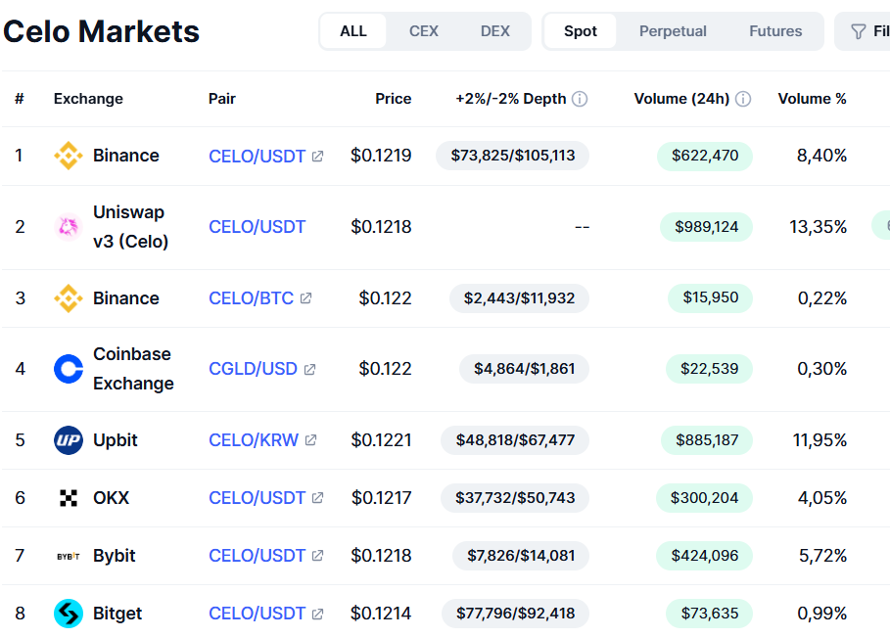Open the CELO/KRW pair link on Upbit

coord(254,440)
